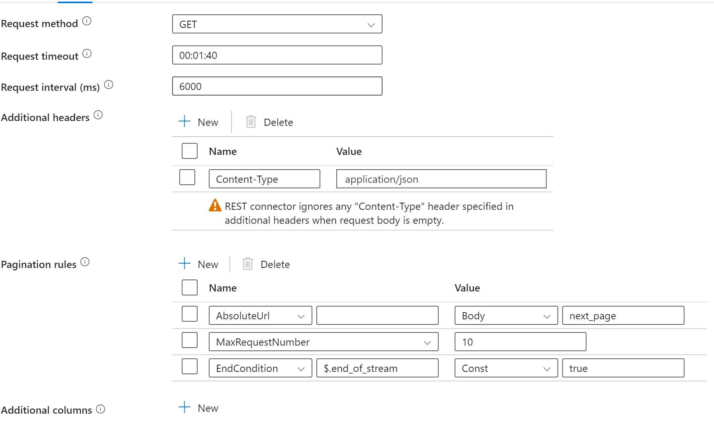Viewport: 714px width, 432px height.
Task: Add a New additional header
Action: [x=199, y=122]
